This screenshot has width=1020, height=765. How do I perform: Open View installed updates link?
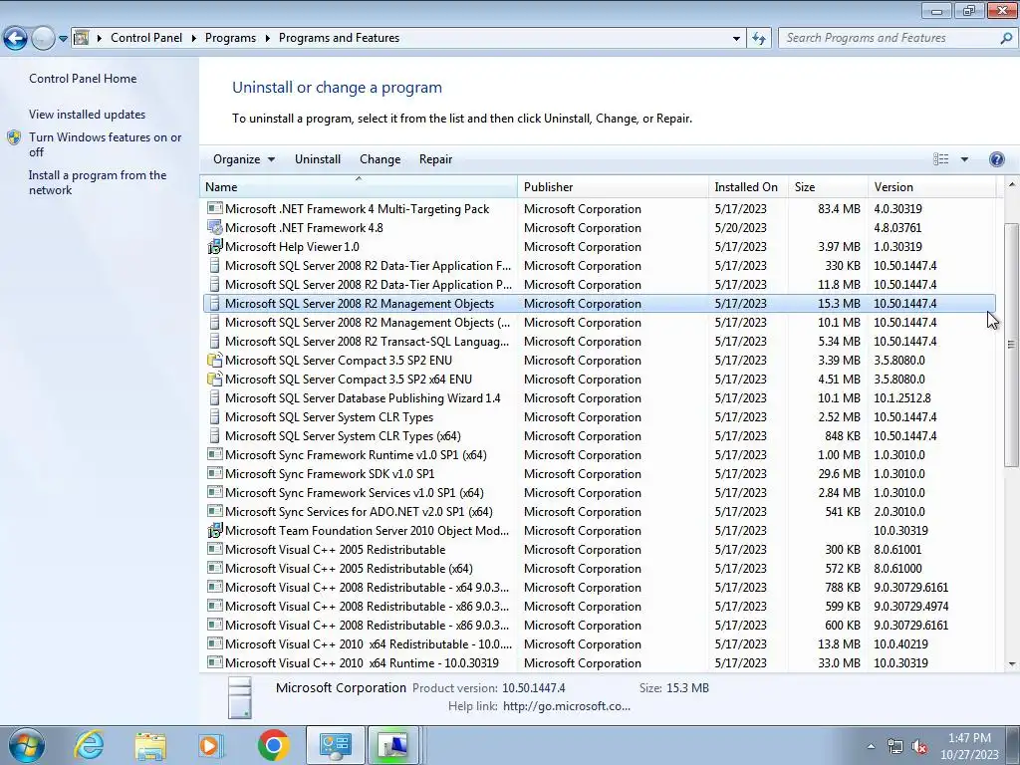88,115
